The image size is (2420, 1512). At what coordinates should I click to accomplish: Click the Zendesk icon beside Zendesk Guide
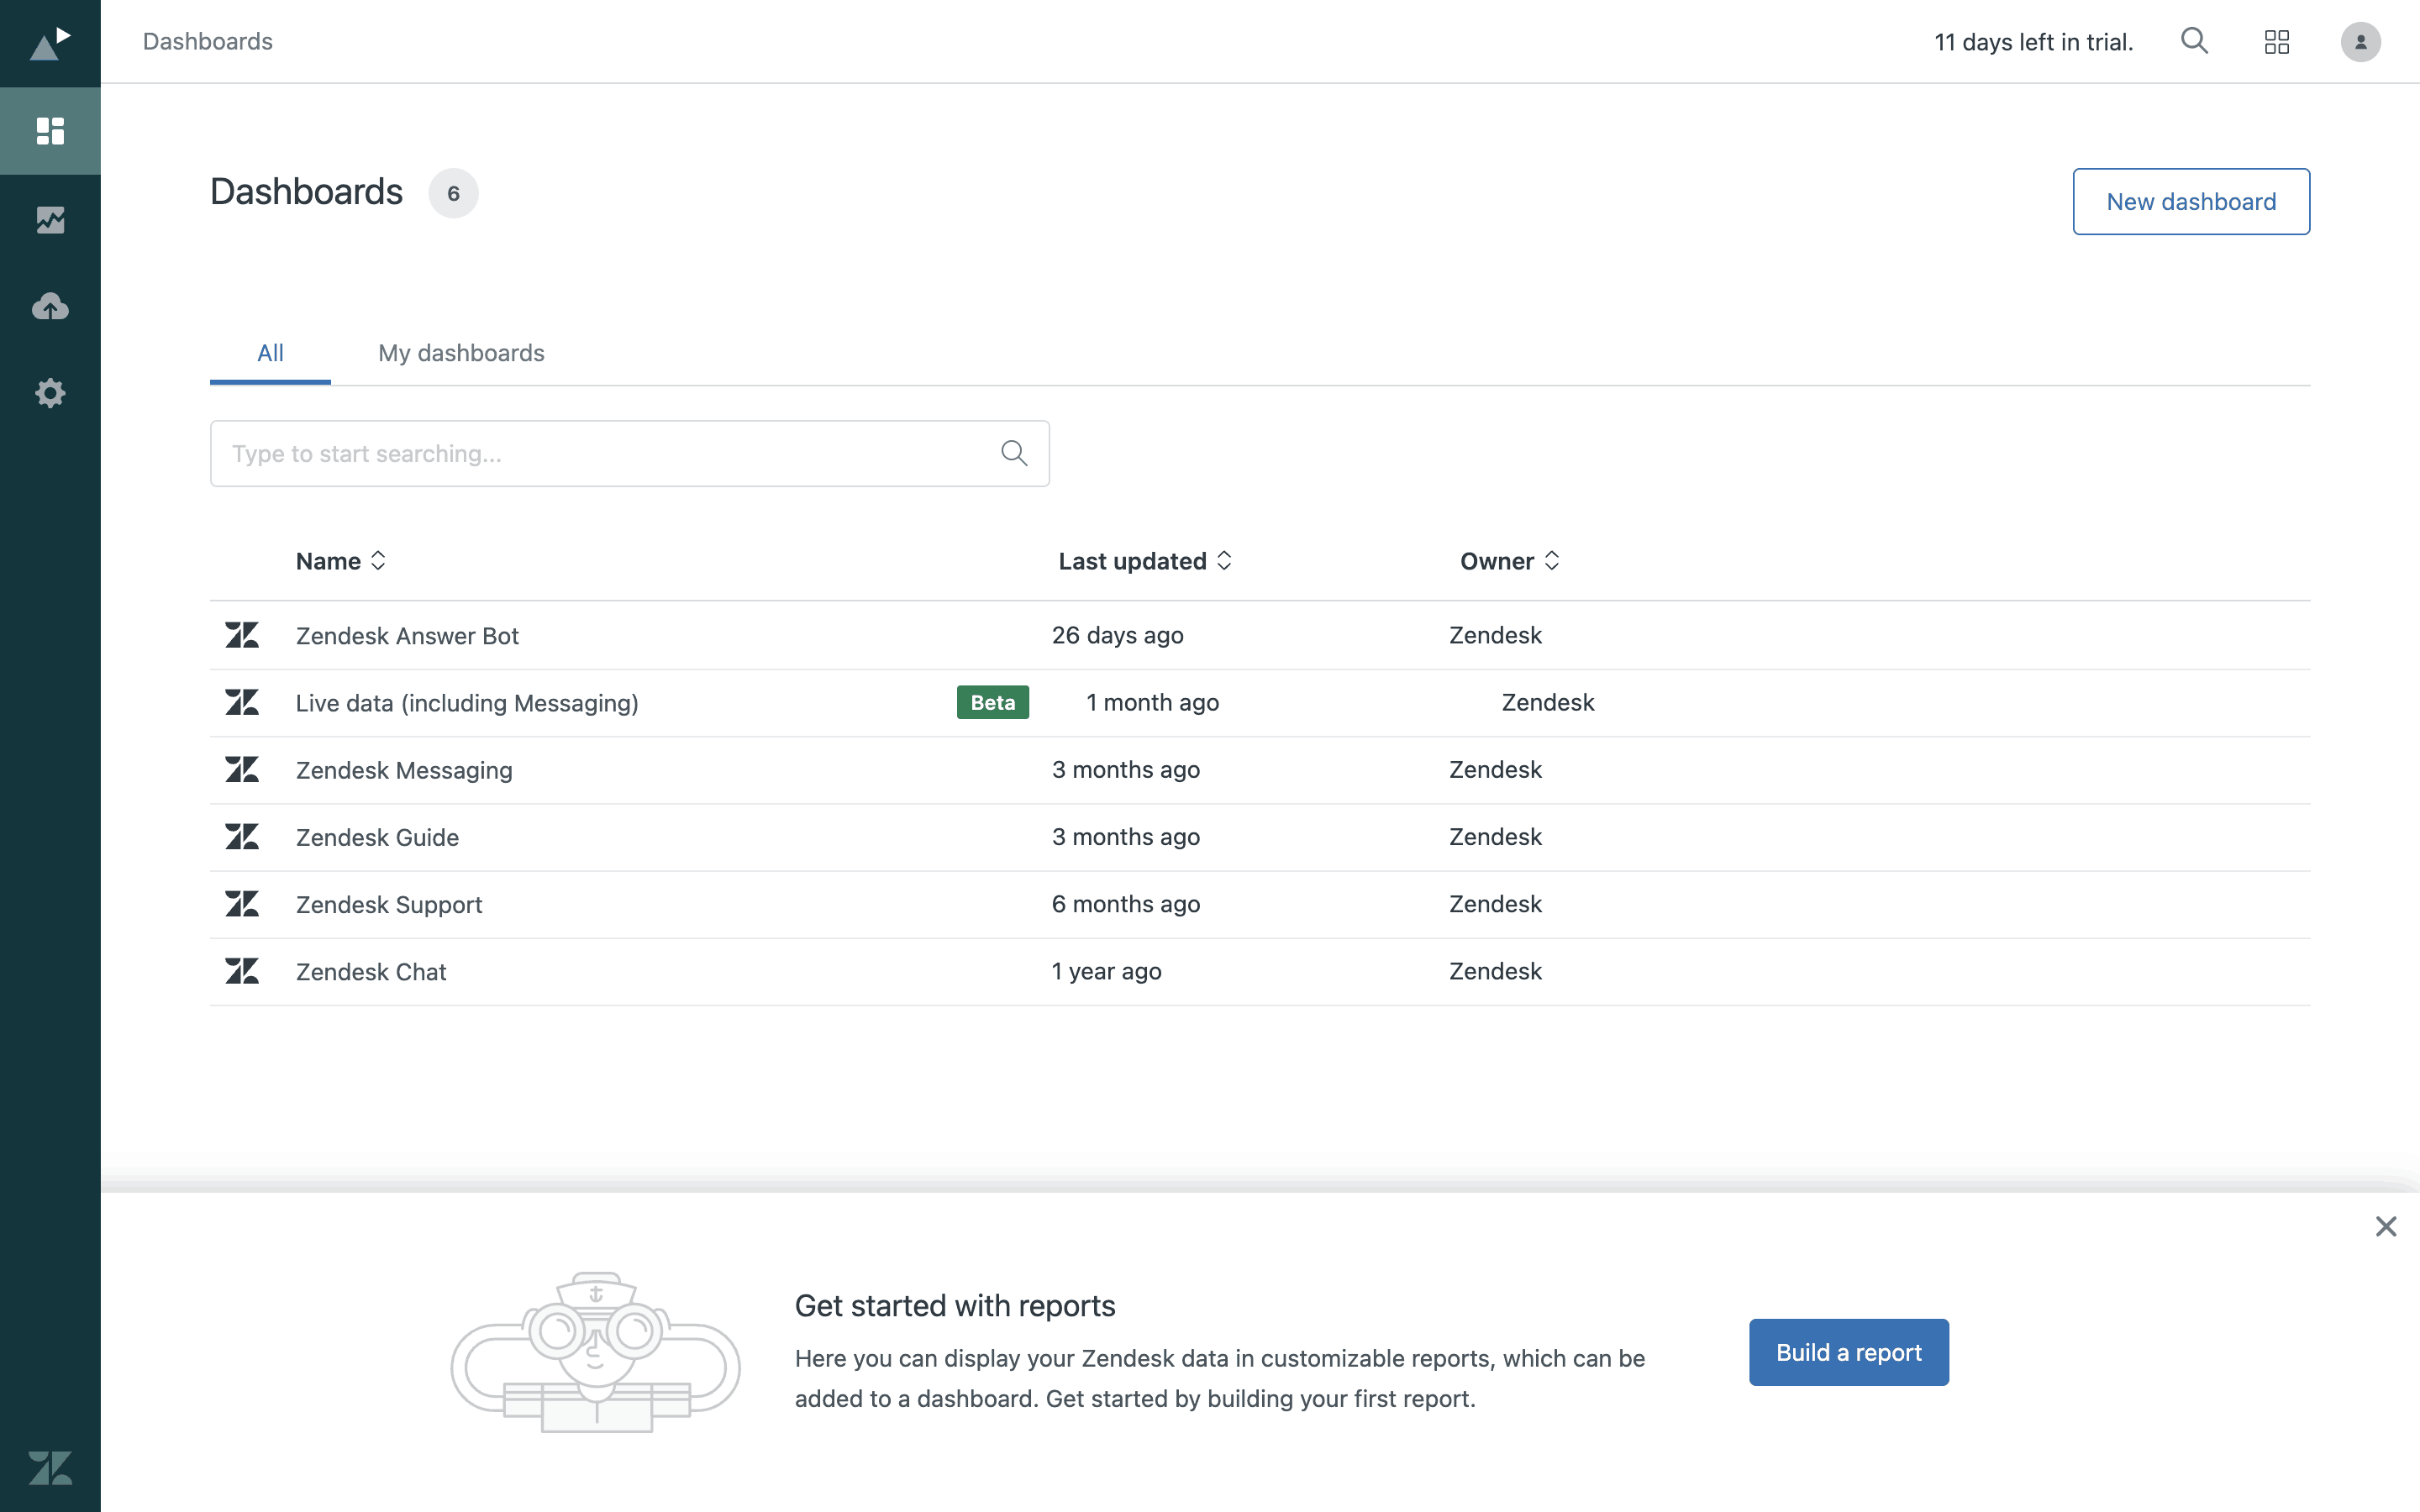(x=242, y=836)
